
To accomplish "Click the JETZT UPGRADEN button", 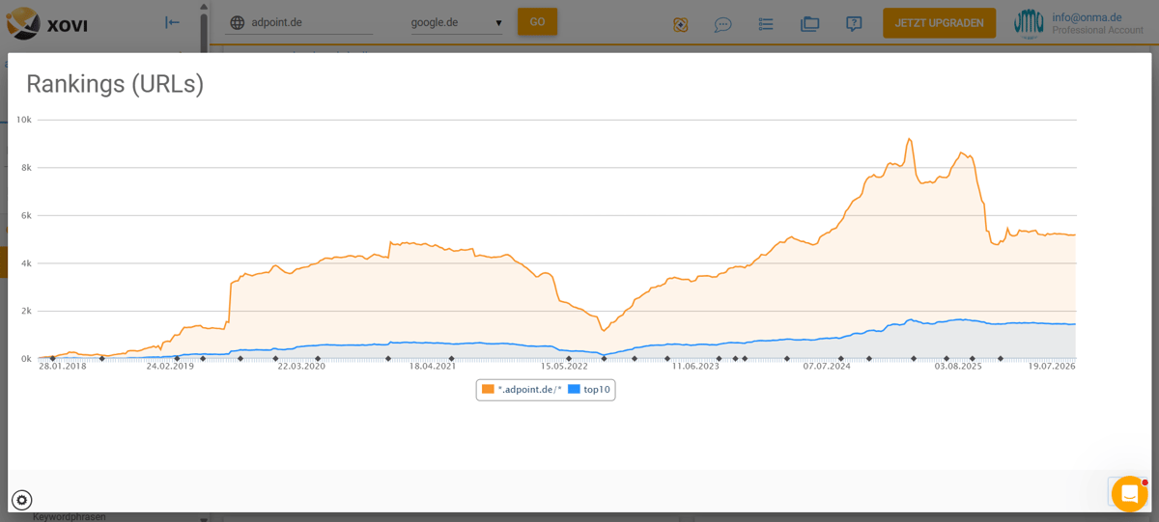I will click(939, 23).
